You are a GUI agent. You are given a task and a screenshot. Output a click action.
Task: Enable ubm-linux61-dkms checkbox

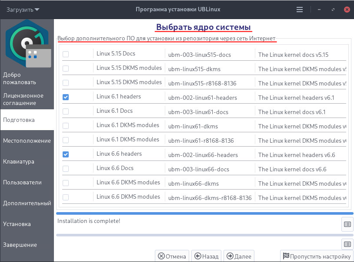66,126
